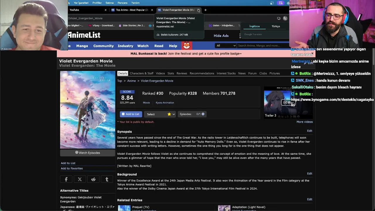Screen dimensions: 375x211
Task: Share the page on Tumblr
Action: (107, 179)
